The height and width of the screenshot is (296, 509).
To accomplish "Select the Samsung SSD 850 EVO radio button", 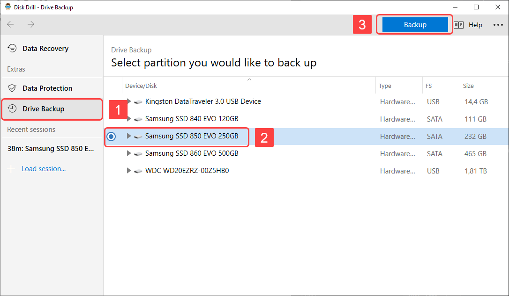I will click(x=111, y=137).
